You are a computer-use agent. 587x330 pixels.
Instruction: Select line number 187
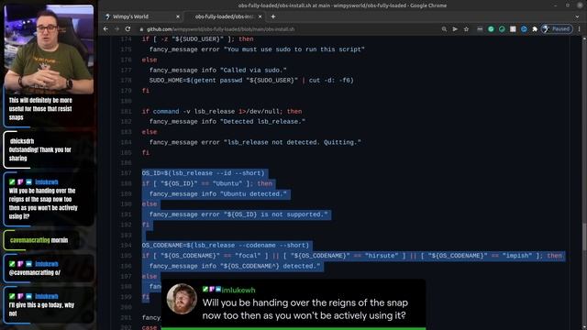pyautogui.click(x=127, y=173)
